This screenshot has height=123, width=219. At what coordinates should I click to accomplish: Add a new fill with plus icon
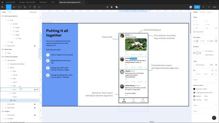[216, 70]
